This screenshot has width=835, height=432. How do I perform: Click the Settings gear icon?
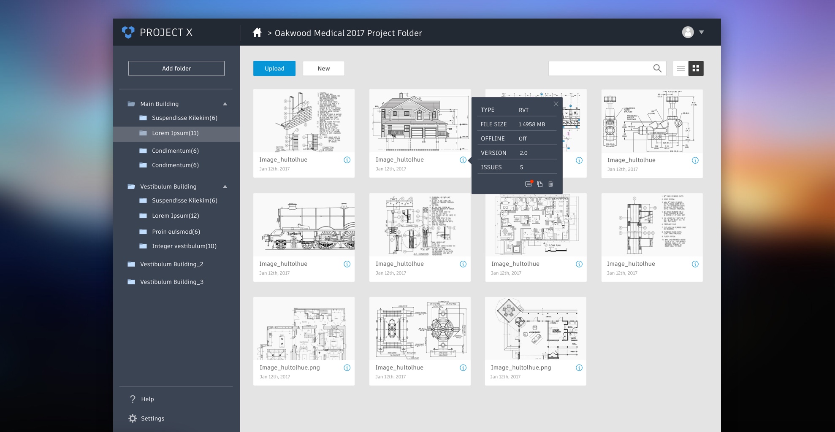tap(133, 418)
